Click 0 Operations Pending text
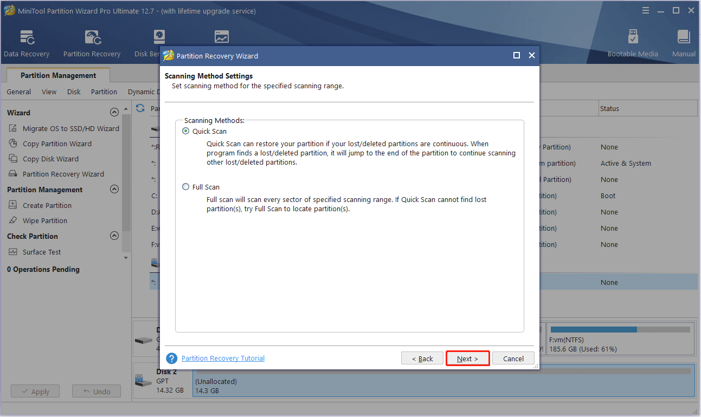Viewport: 701px width, 417px height. pos(43,269)
